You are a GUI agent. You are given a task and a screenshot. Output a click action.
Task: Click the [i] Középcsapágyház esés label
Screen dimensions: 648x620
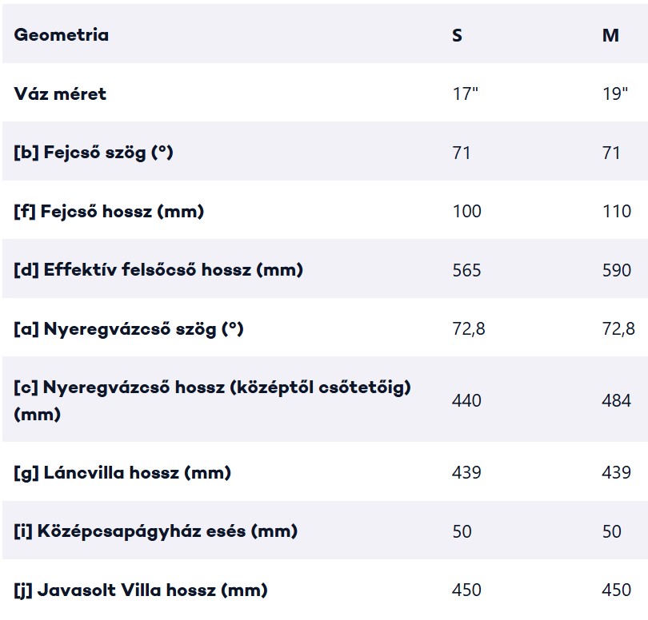(x=156, y=531)
